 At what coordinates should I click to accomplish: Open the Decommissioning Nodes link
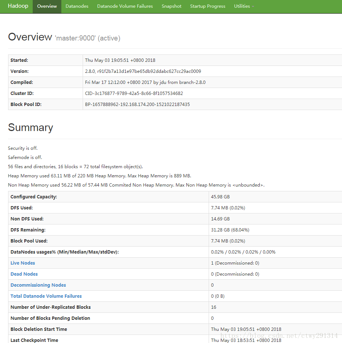(38, 285)
